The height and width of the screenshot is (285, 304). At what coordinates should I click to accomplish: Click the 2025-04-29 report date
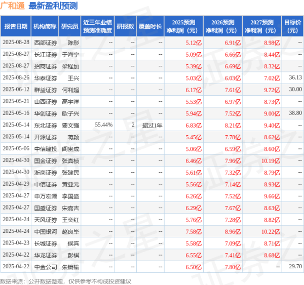16,184
